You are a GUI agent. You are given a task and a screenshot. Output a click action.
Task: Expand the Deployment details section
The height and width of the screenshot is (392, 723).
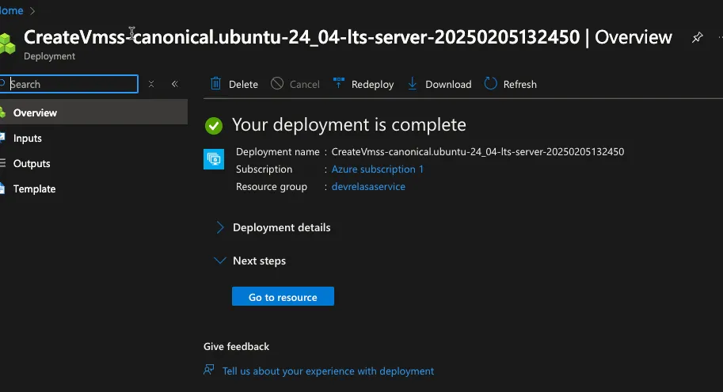(x=220, y=227)
